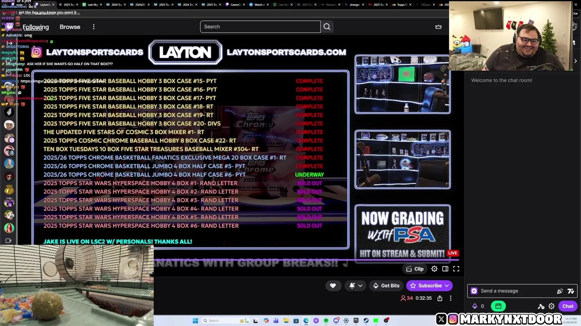Open File Explorer from the taskbar
The width and height of the screenshot is (581, 326).
pyautogui.click(x=286, y=321)
